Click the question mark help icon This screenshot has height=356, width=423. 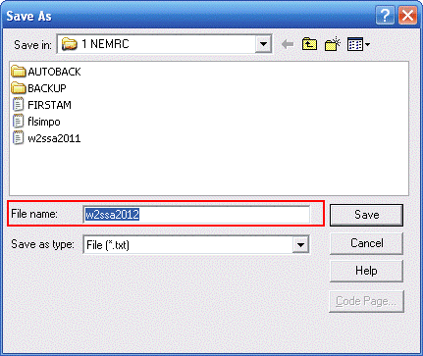tap(385, 16)
